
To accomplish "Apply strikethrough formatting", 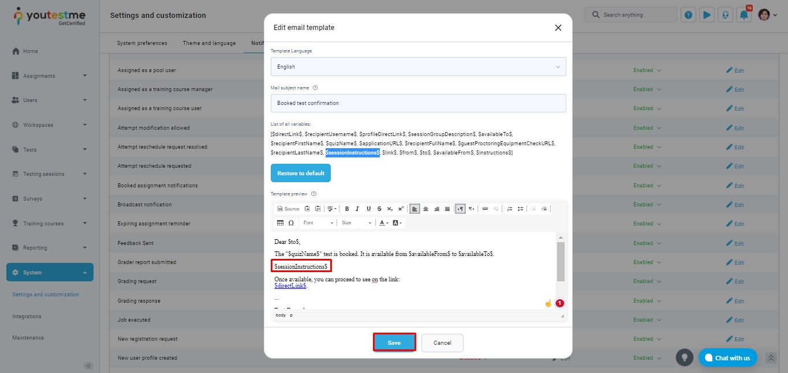I will (379, 209).
